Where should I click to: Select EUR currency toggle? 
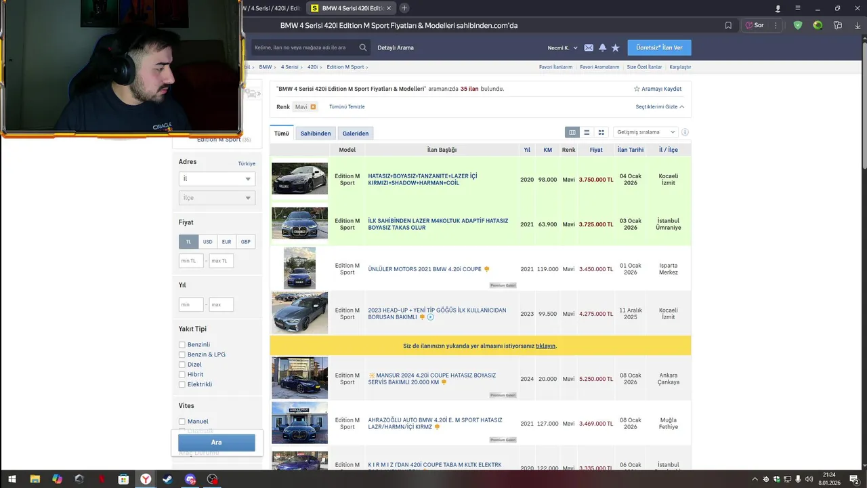(226, 241)
